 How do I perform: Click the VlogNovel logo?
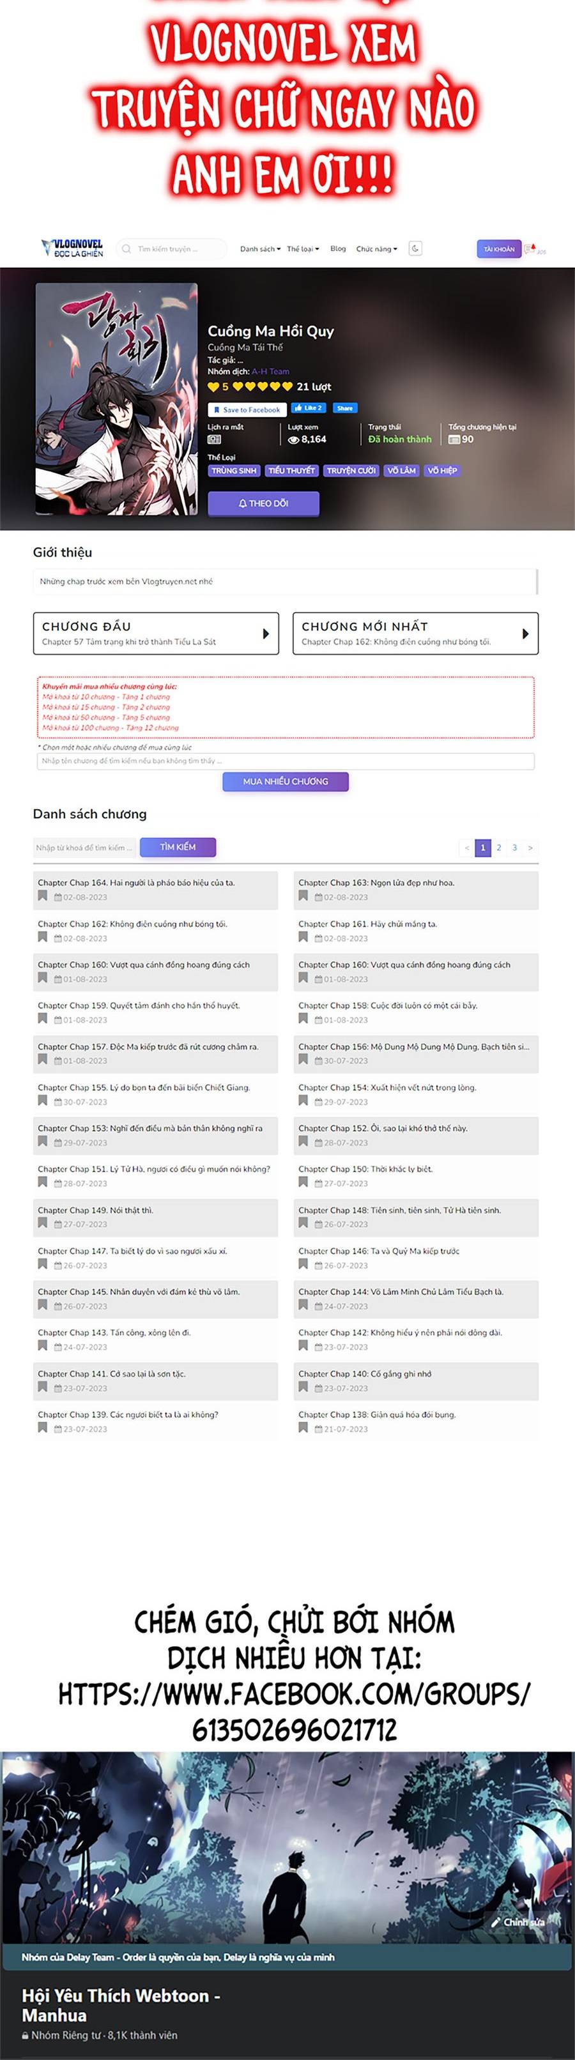click(72, 248)
